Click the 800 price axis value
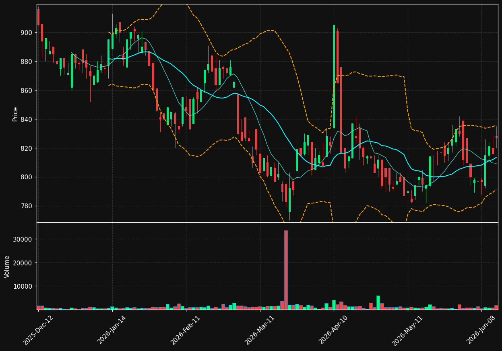This screenshot has height=351, width=502. click(27, 177)
